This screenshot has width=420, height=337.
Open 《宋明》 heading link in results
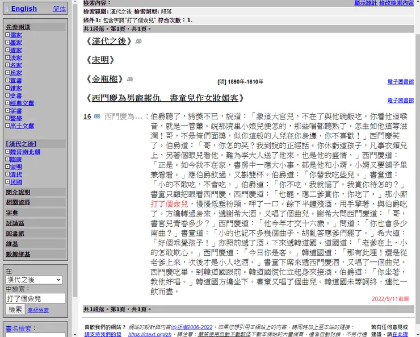(x=100, y=60)
